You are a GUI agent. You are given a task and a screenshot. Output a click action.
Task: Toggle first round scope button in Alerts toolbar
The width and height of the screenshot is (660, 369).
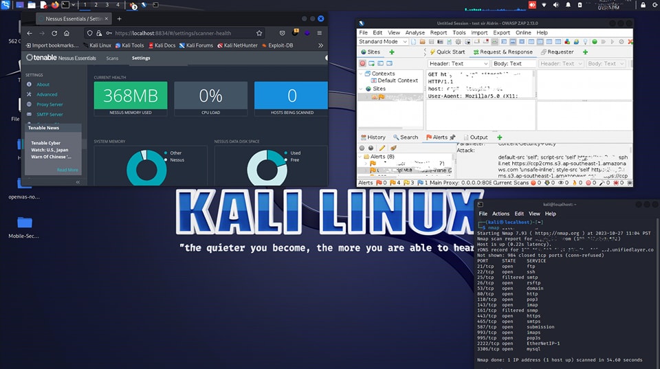pyautogui.click(x=362, y=148)
